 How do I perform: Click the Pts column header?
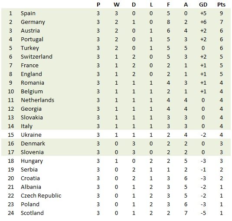point(221,5)
